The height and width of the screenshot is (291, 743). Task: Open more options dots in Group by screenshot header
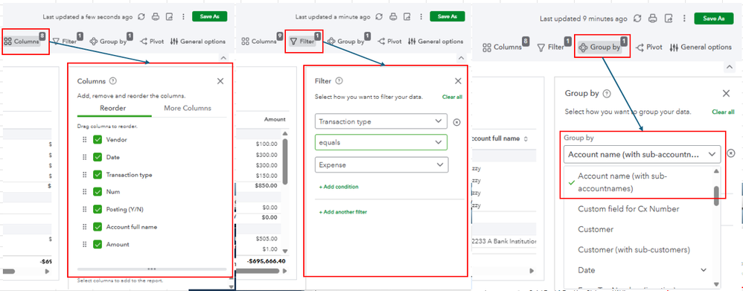point(684,19)
